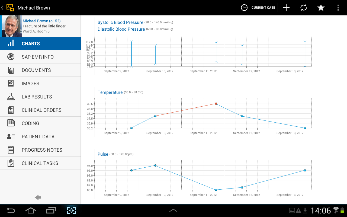The height and width of the screenshot is (217, 347).
Task: Click the Documents pages icon
Action: pos(11,70)
